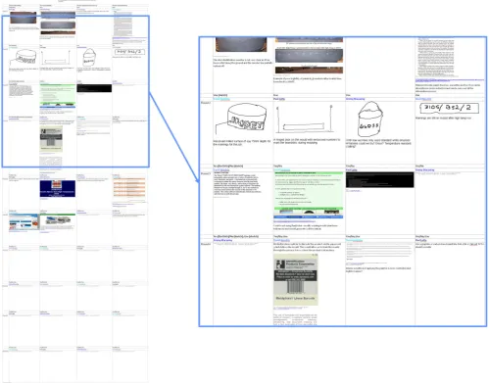Click the dark blue banner image in the overview page
Viewport: 489px width, 383px height.
pyautogui.click(x=58, y=188)
